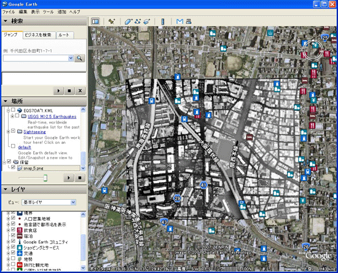Click the Layers panel scroll-up arrow
Image resolution: width=338 pixels, height=273 pixels.
point(83,215)
